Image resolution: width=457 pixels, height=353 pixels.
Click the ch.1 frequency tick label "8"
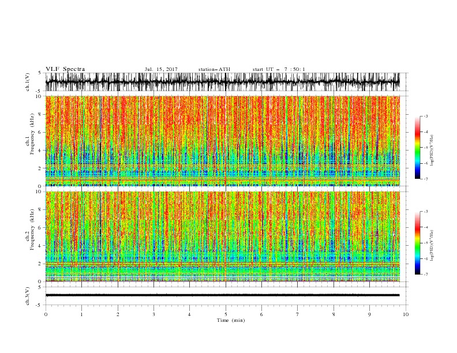(x=40, y=114)
